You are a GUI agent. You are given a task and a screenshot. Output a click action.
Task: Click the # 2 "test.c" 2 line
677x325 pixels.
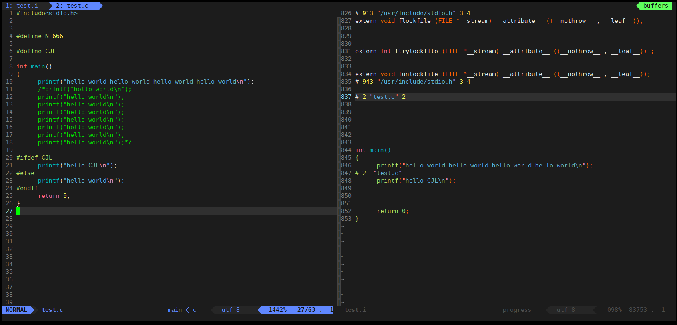[x=380, y=97]
